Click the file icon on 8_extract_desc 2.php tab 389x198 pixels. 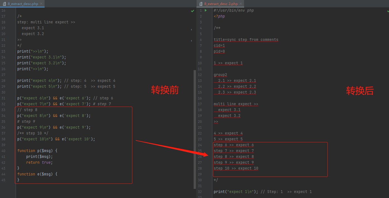point(201,4)
